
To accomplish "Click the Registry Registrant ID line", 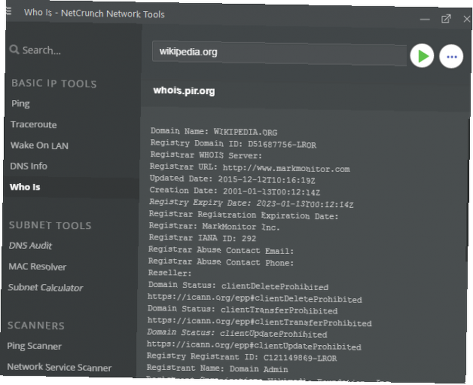I will point(242,357).
